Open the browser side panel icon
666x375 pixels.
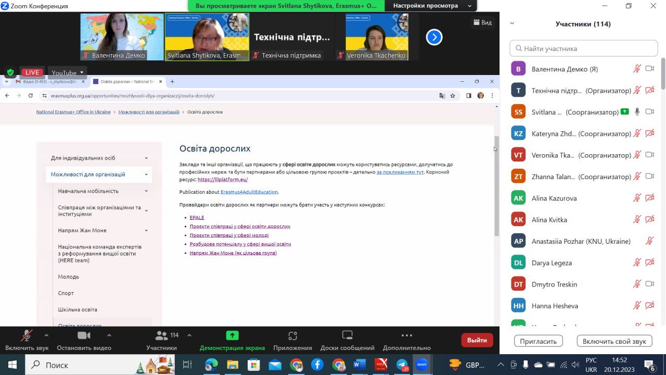469,96
